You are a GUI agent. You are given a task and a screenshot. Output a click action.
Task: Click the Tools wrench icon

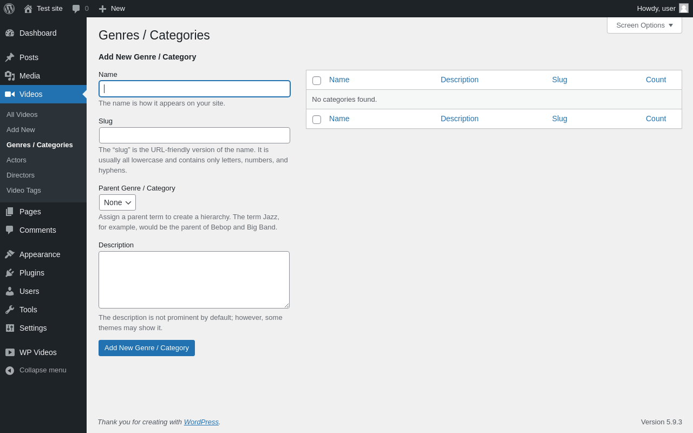pyautogui.click(x=10, y=310)
